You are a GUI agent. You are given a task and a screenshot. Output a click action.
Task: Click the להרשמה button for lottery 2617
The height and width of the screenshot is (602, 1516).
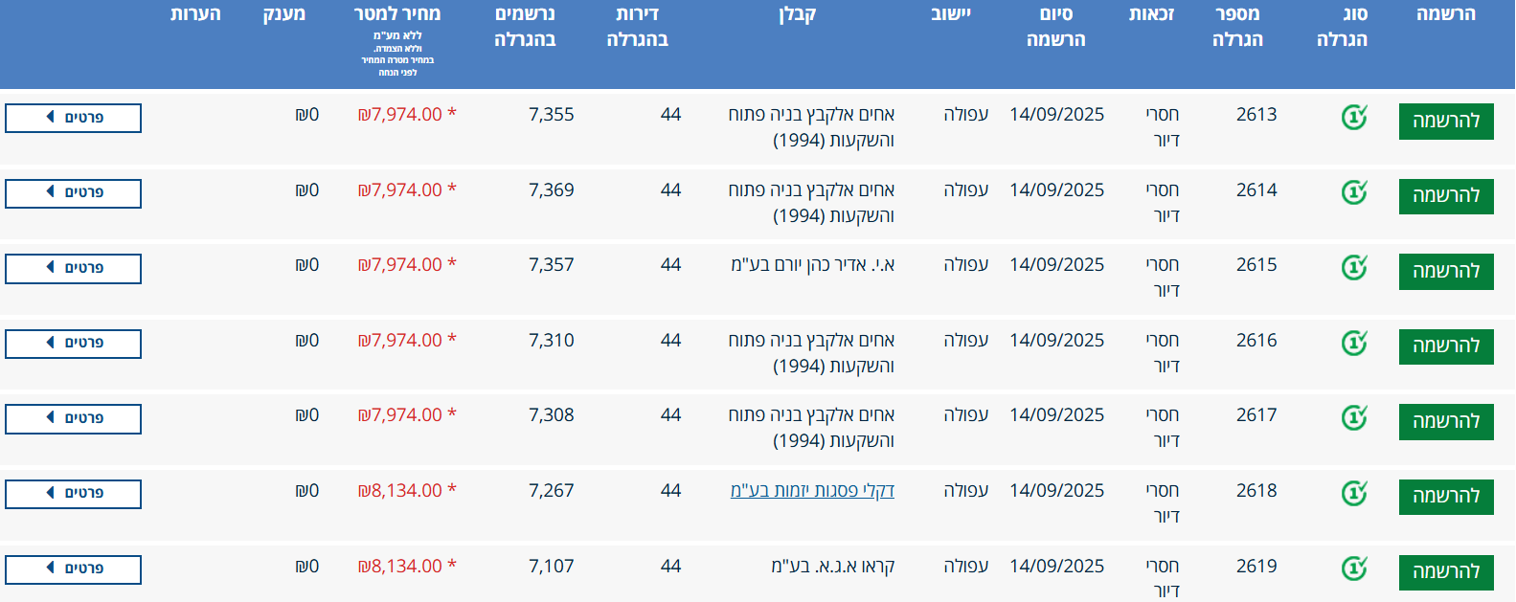[x=1445, y=422]
